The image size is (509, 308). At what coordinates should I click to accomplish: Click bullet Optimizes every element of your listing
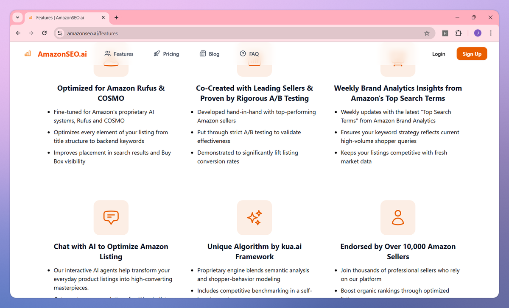point(111,136)
